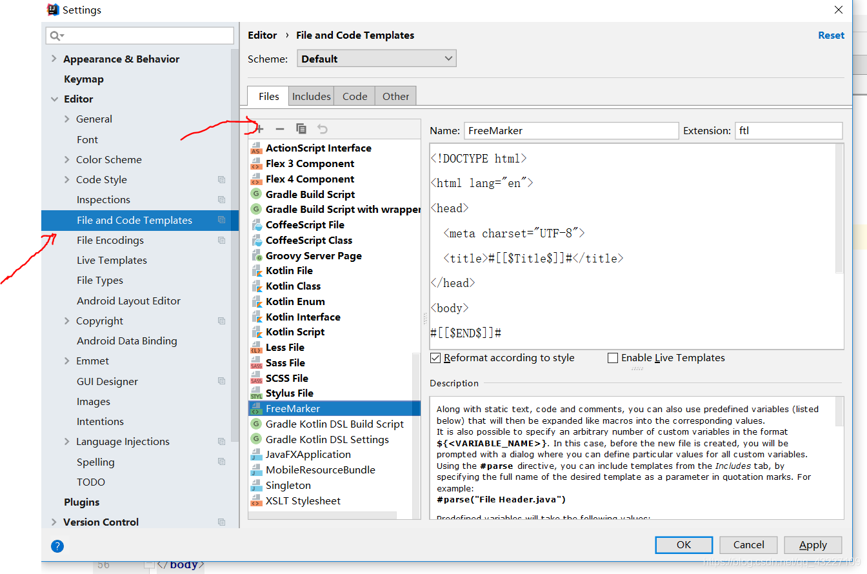Click project-level icon beside Inspections
This screenshot has width=867, height=574.
221,200
